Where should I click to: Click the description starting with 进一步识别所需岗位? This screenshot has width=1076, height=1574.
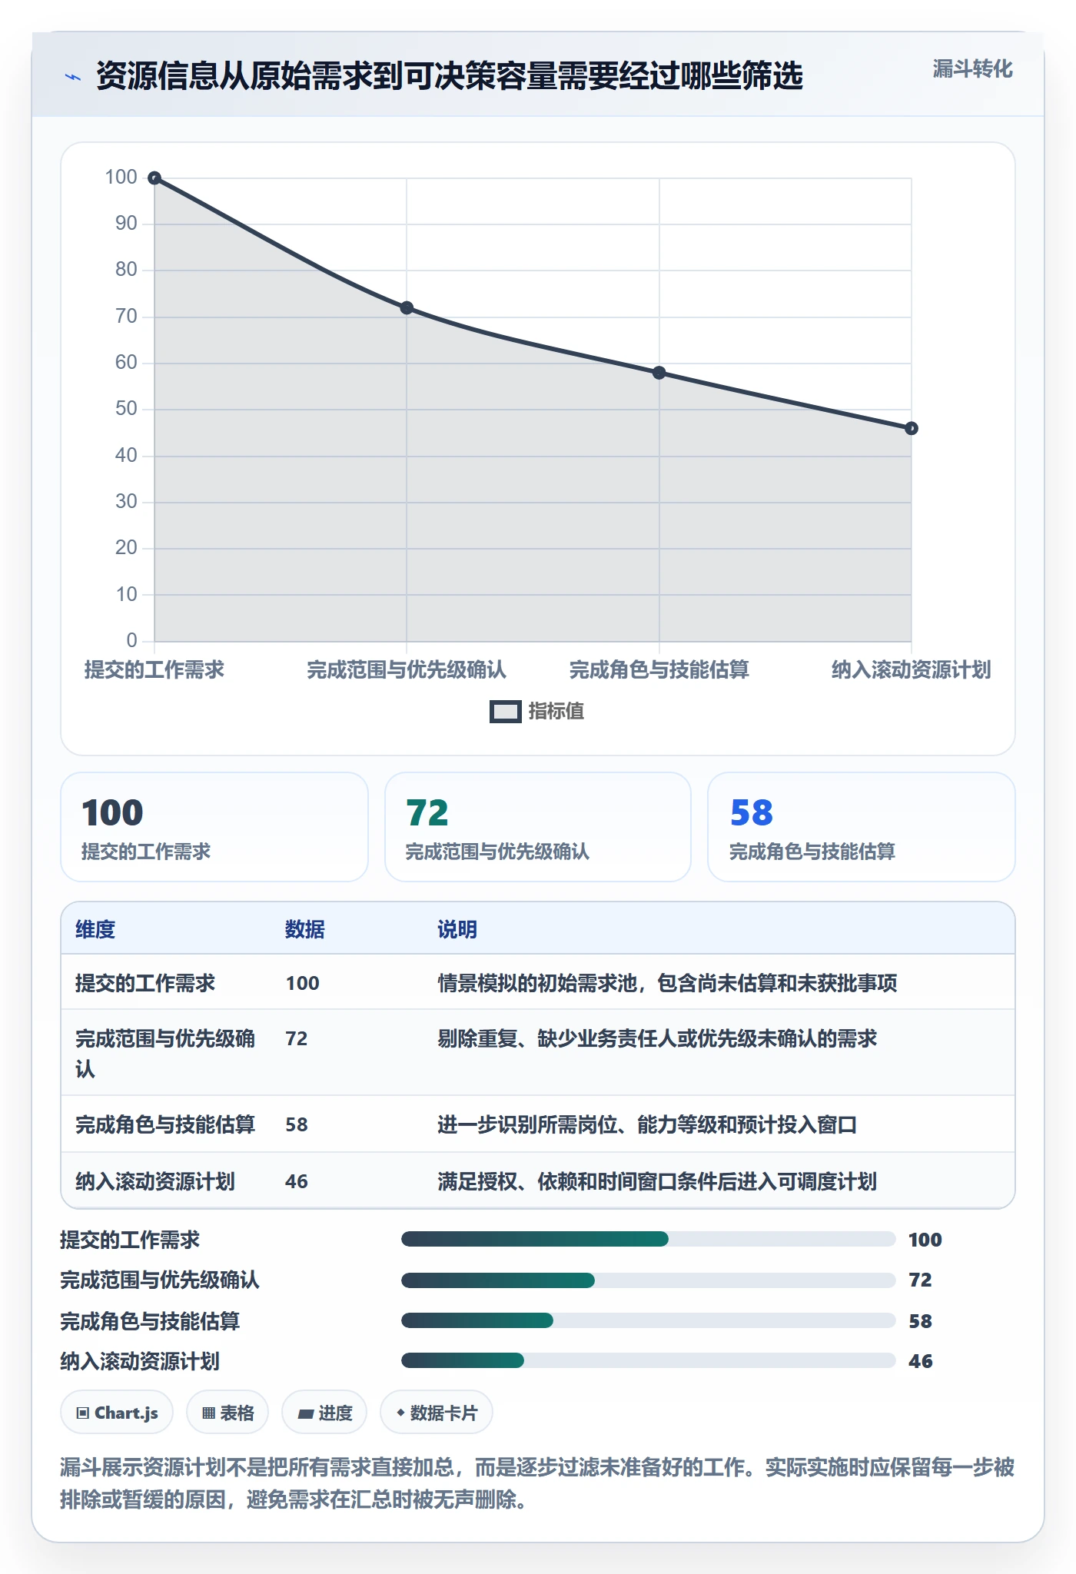click(647, 1124)
